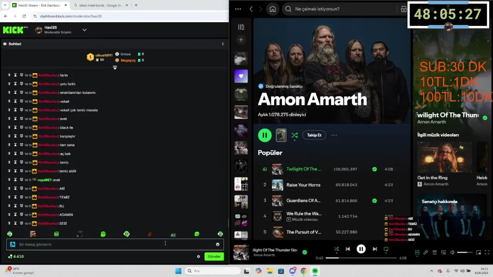This screenshot has width=493, height=277.
Task: Pause playback in the bottom player bar
Action: tap(361, 249)
